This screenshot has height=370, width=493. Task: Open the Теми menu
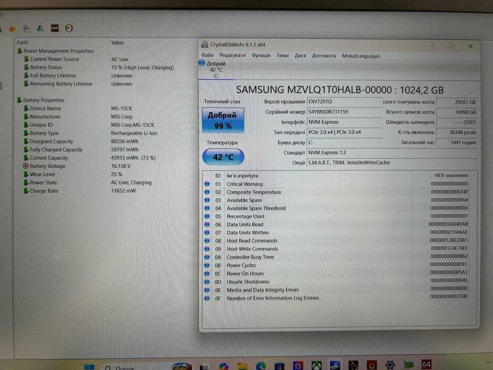282,55
